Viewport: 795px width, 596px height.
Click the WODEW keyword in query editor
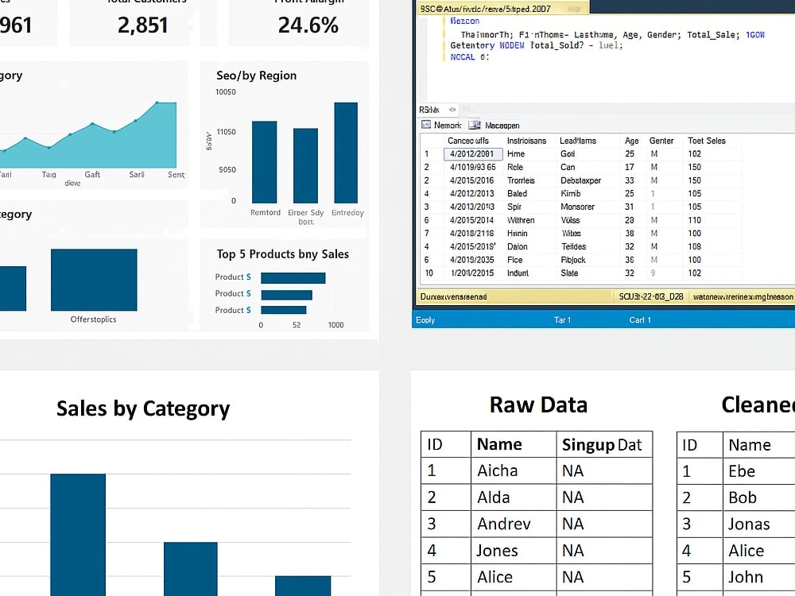[x=511, y=45]
